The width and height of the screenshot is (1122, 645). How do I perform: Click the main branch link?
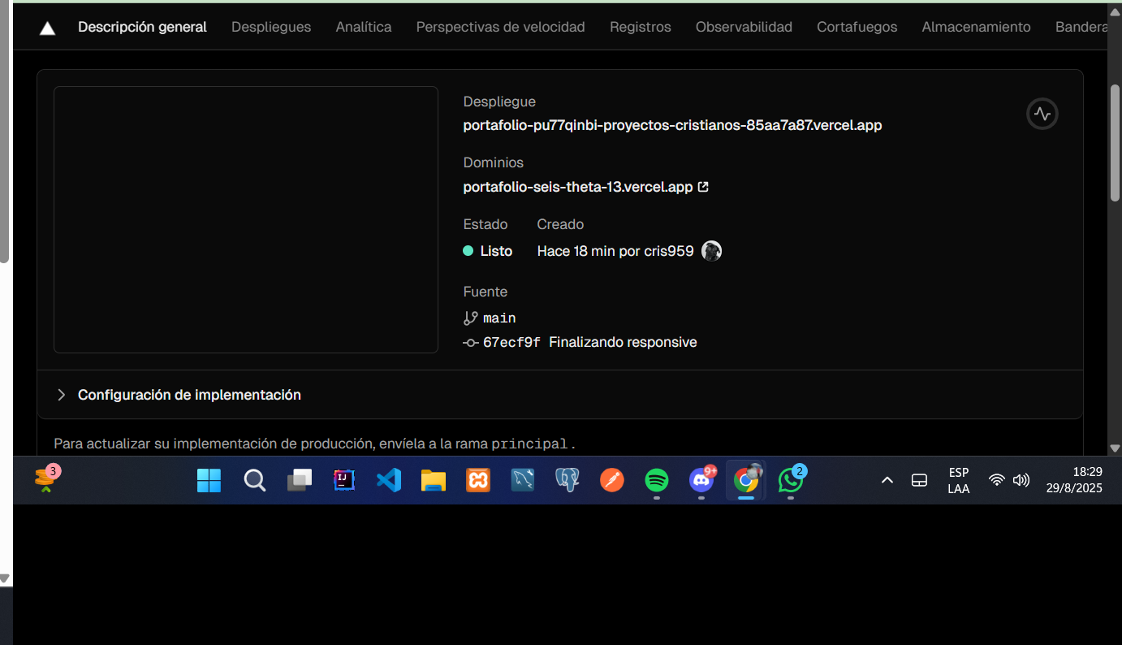click(499, 318)
